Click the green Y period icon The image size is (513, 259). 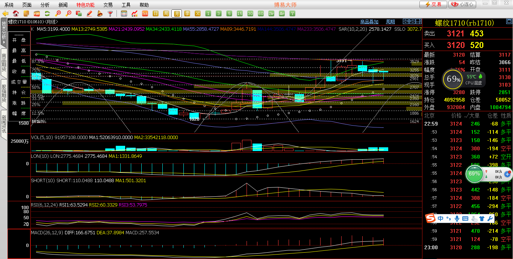(x=292, y=13)
